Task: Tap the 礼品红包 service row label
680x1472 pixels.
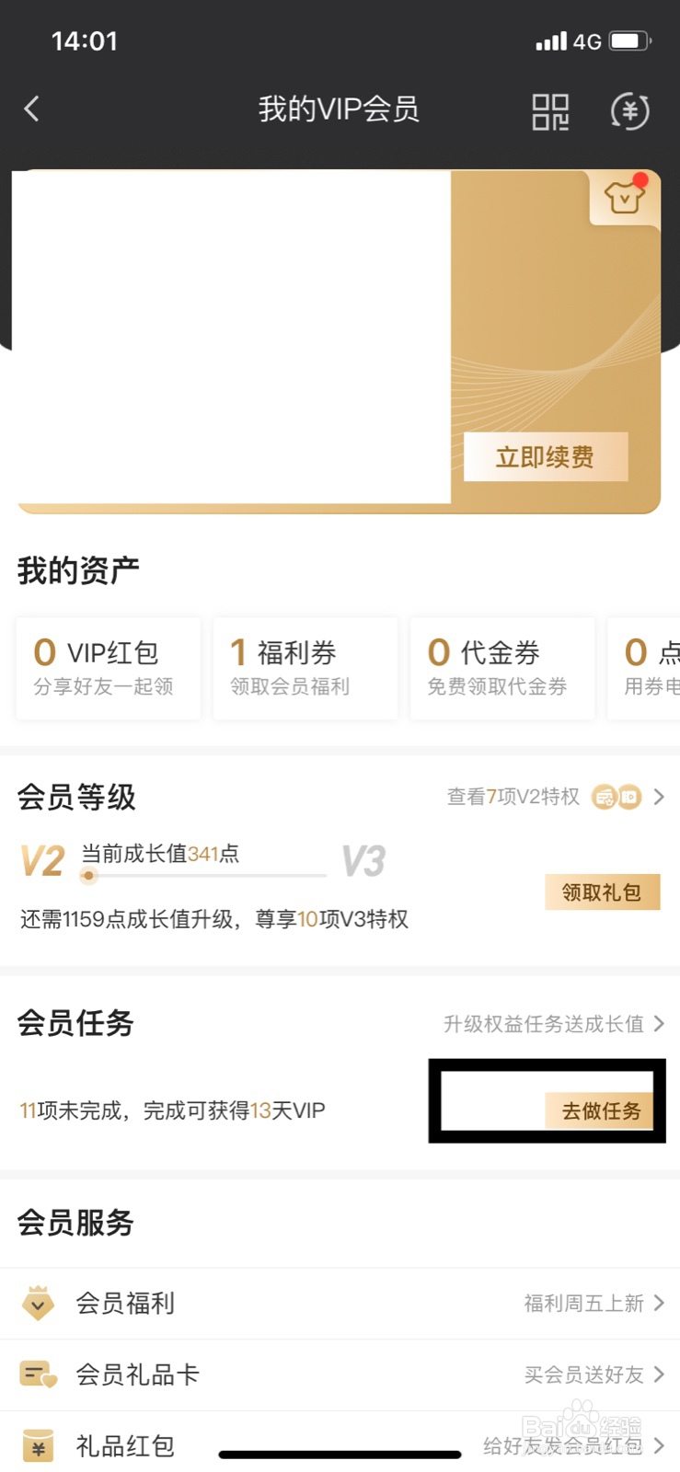Action: pos(125,1446)
